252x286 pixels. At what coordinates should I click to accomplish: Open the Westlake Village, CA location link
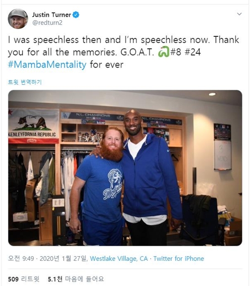[x=119, y=258]
